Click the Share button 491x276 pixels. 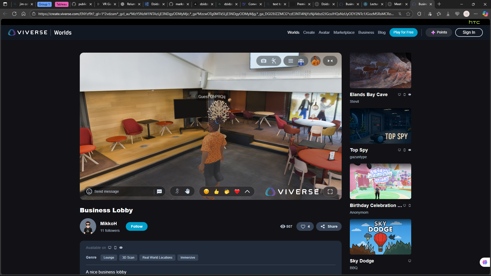click(x=329, y=226)
